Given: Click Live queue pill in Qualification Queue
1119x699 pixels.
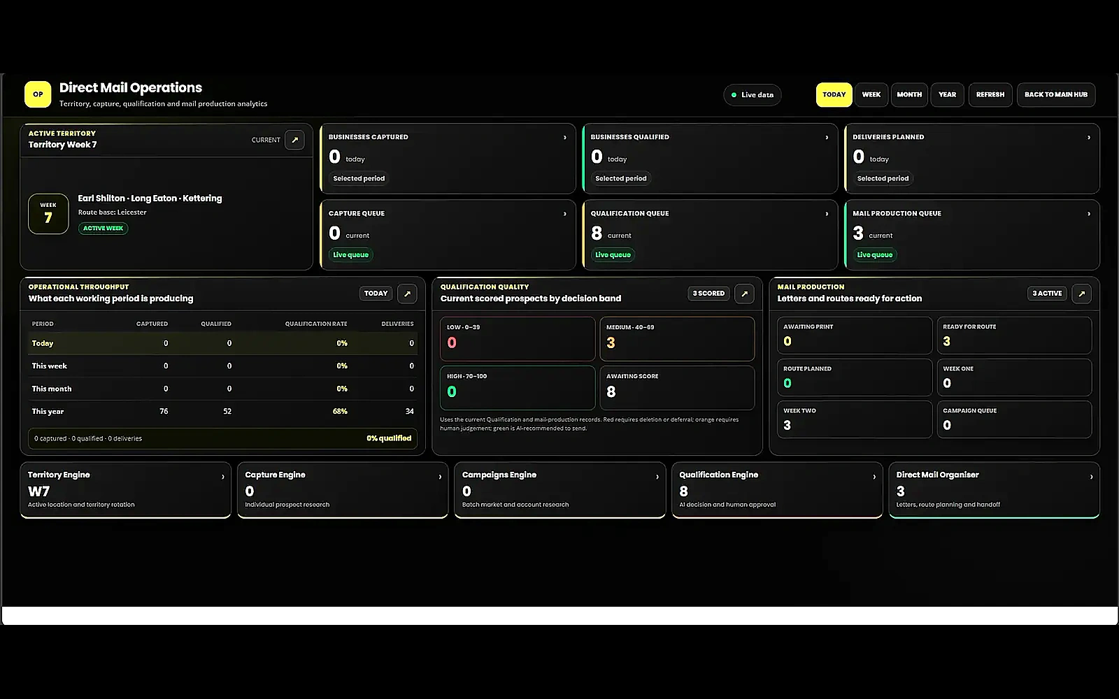Looking at the screenshot, I should [613, 255].
